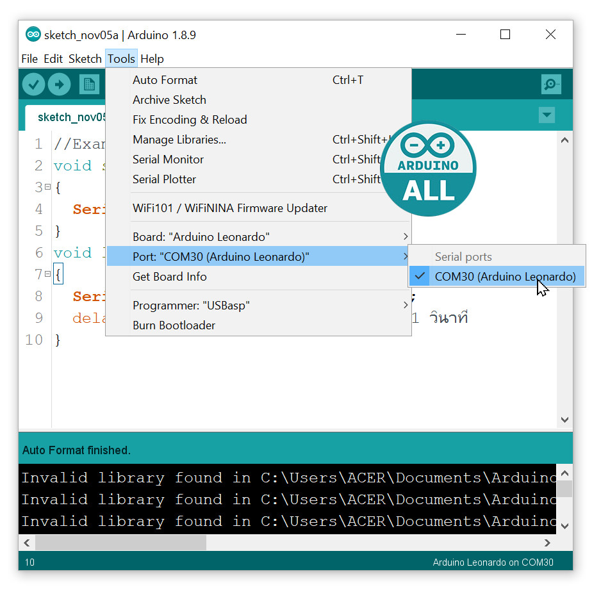Click line 10 closing brace in editor
The width and height of the screenshot is (601, 590).
point(58,340)
